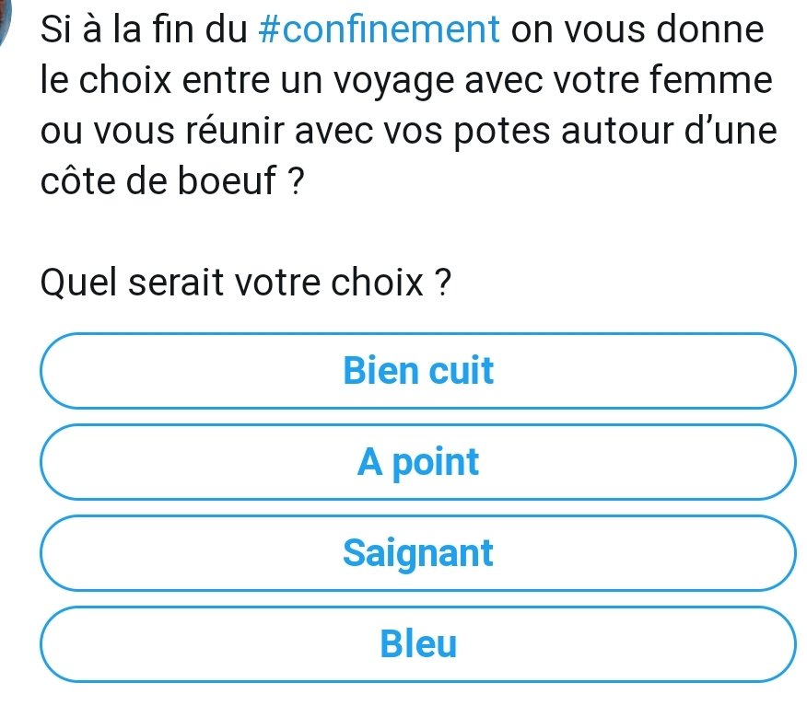Vote for the Bien cuit poll option
This screenshot has width=807, height=717.
click(x=417, y=371)
